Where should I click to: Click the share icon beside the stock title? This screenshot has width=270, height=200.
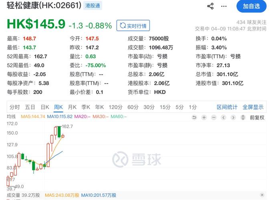coord(210,6)
